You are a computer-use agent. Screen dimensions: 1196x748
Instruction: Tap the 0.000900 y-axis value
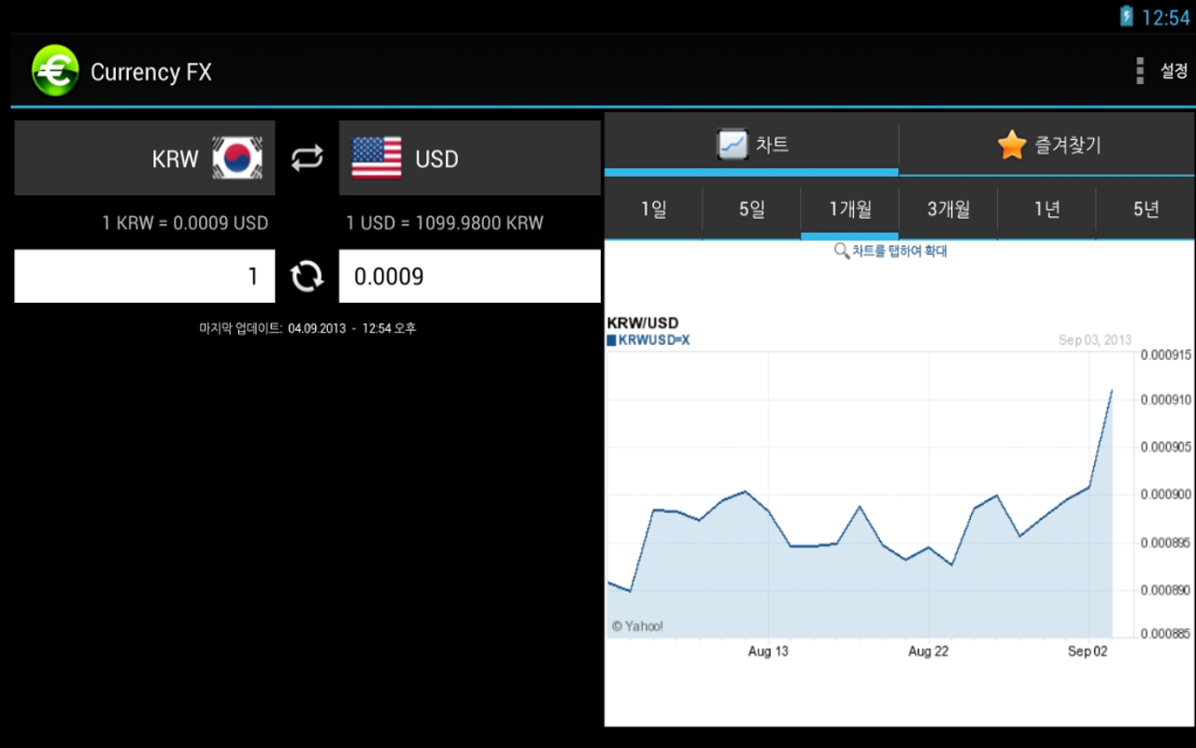[x=1166, y=495]
